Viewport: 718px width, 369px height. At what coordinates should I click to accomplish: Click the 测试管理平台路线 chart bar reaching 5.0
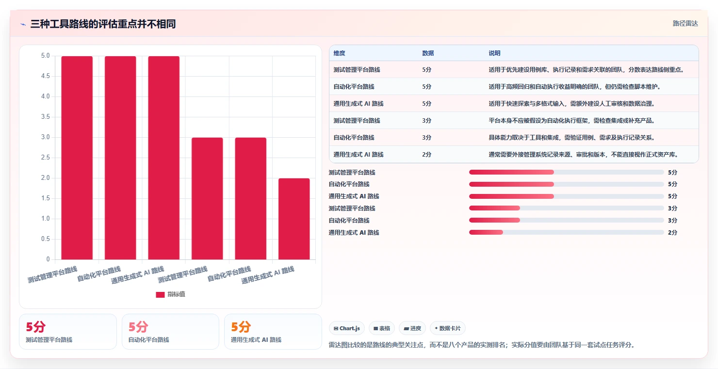point(77,158)
